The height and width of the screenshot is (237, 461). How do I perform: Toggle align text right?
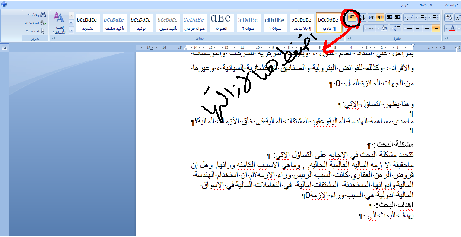point(436,28)
